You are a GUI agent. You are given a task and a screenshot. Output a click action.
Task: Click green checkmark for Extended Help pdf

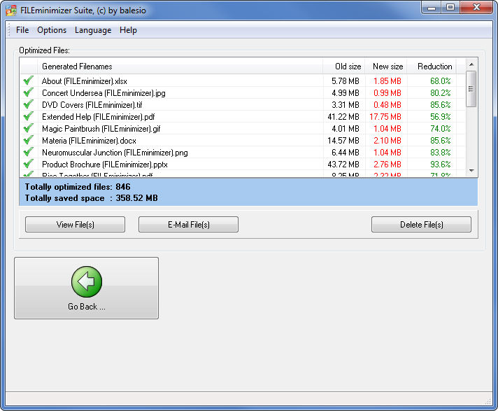(x=28, y=116)
